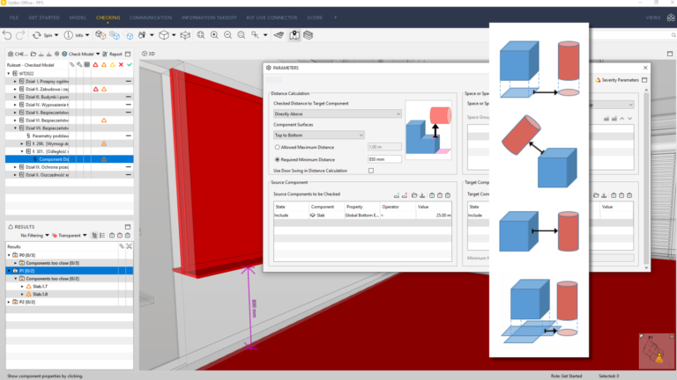This screenshot has height=380, width=677.
Task: Switch to INFORMATION TAKEOFF tab
Action: click(x=209, y=18)
